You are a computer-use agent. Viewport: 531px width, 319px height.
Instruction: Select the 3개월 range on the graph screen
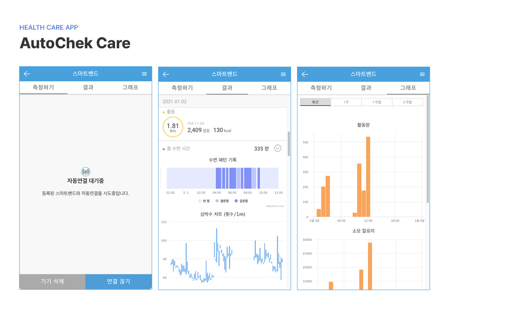tap(407, 102)
